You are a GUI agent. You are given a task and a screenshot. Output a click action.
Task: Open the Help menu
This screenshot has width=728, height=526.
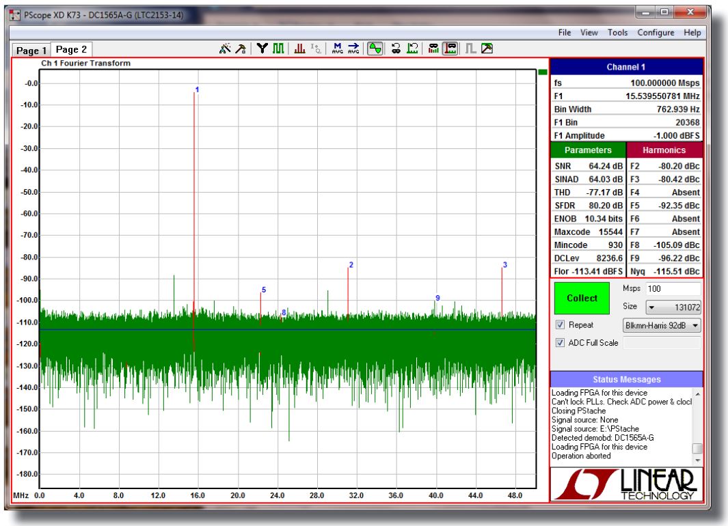coord(692,33)
